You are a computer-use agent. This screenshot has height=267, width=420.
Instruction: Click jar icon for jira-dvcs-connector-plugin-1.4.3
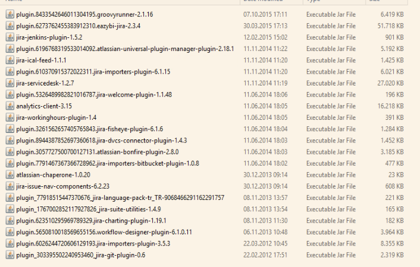(10, 140)
